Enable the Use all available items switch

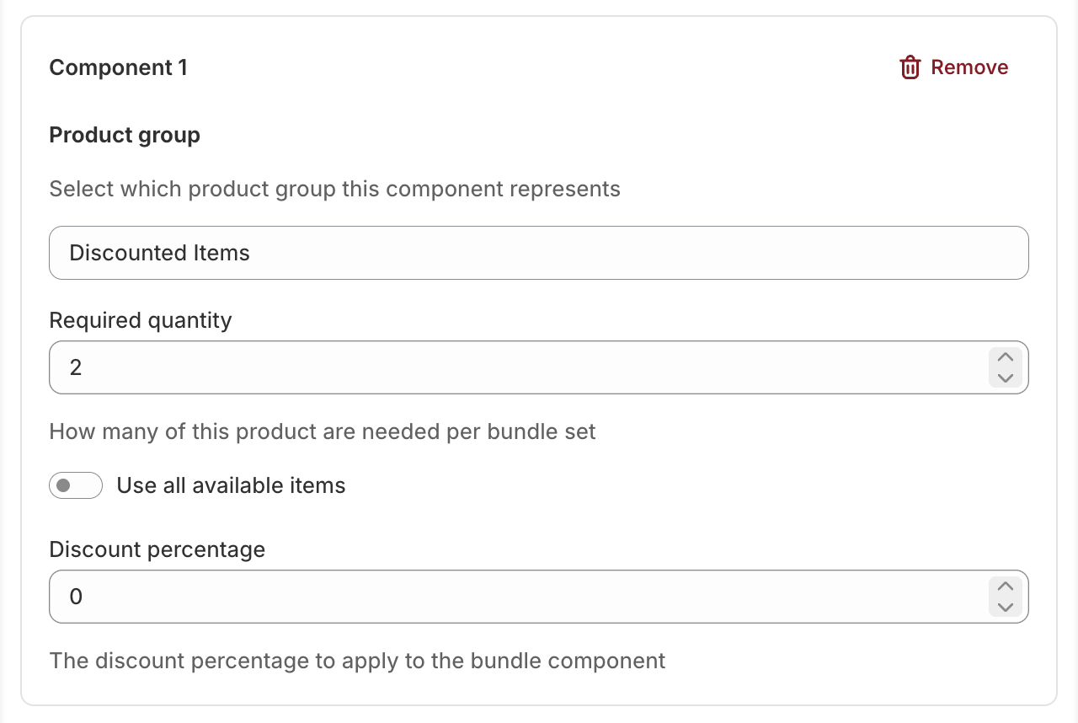coord(76,485)
